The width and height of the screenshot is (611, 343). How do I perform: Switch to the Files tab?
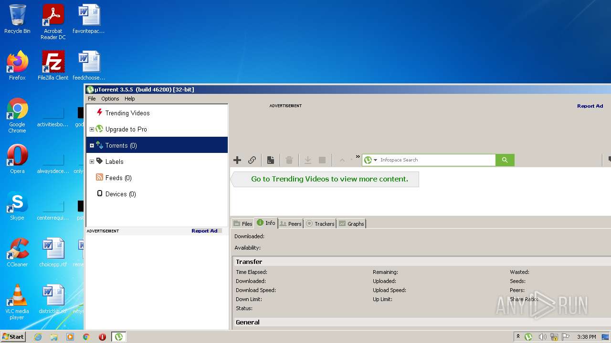pos(242,223)
